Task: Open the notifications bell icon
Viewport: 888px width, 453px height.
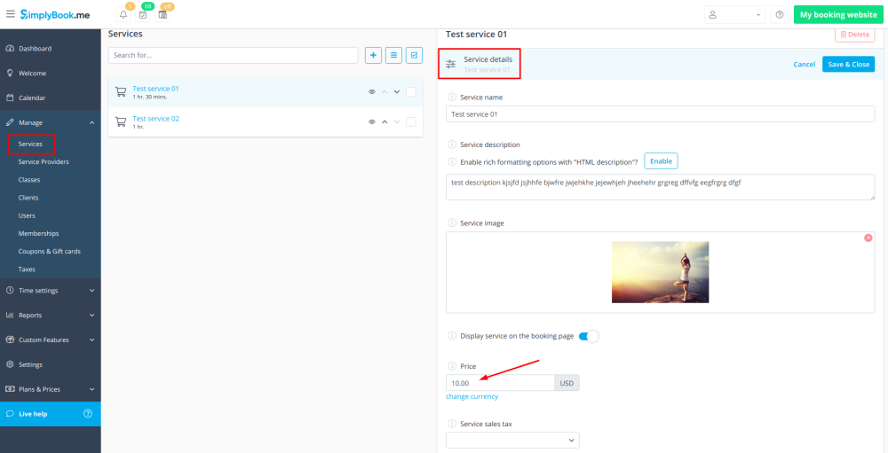Action: 123,15
